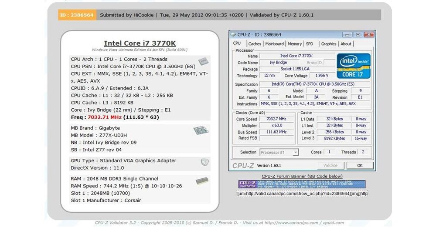Image resolution: width=436 pixels, height=227 pixels.
Task: Click the CPU-Z title bar app icon
Action: point(233,35)
